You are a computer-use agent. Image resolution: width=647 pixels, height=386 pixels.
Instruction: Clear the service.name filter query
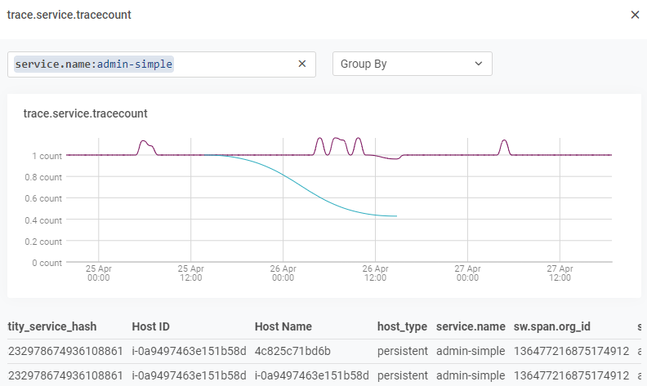(x=301, y=64)
